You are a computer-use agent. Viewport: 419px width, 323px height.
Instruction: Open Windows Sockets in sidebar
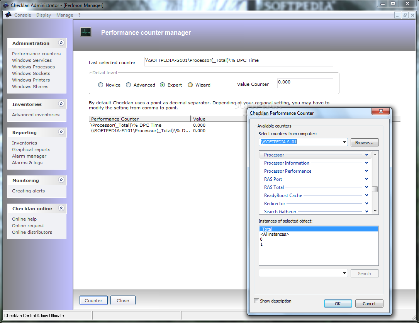point(31,73)
